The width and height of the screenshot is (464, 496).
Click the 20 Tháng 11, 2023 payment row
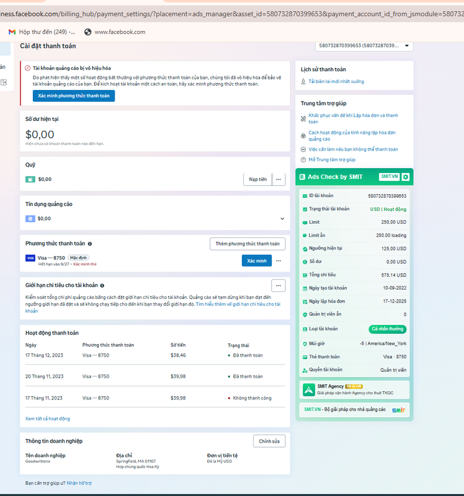coord(155,376)
